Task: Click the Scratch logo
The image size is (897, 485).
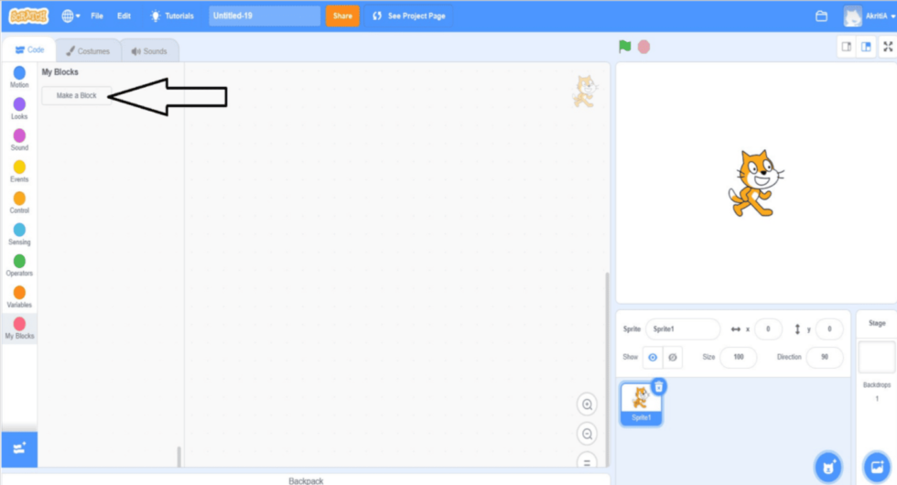Action: coord(28,16)
